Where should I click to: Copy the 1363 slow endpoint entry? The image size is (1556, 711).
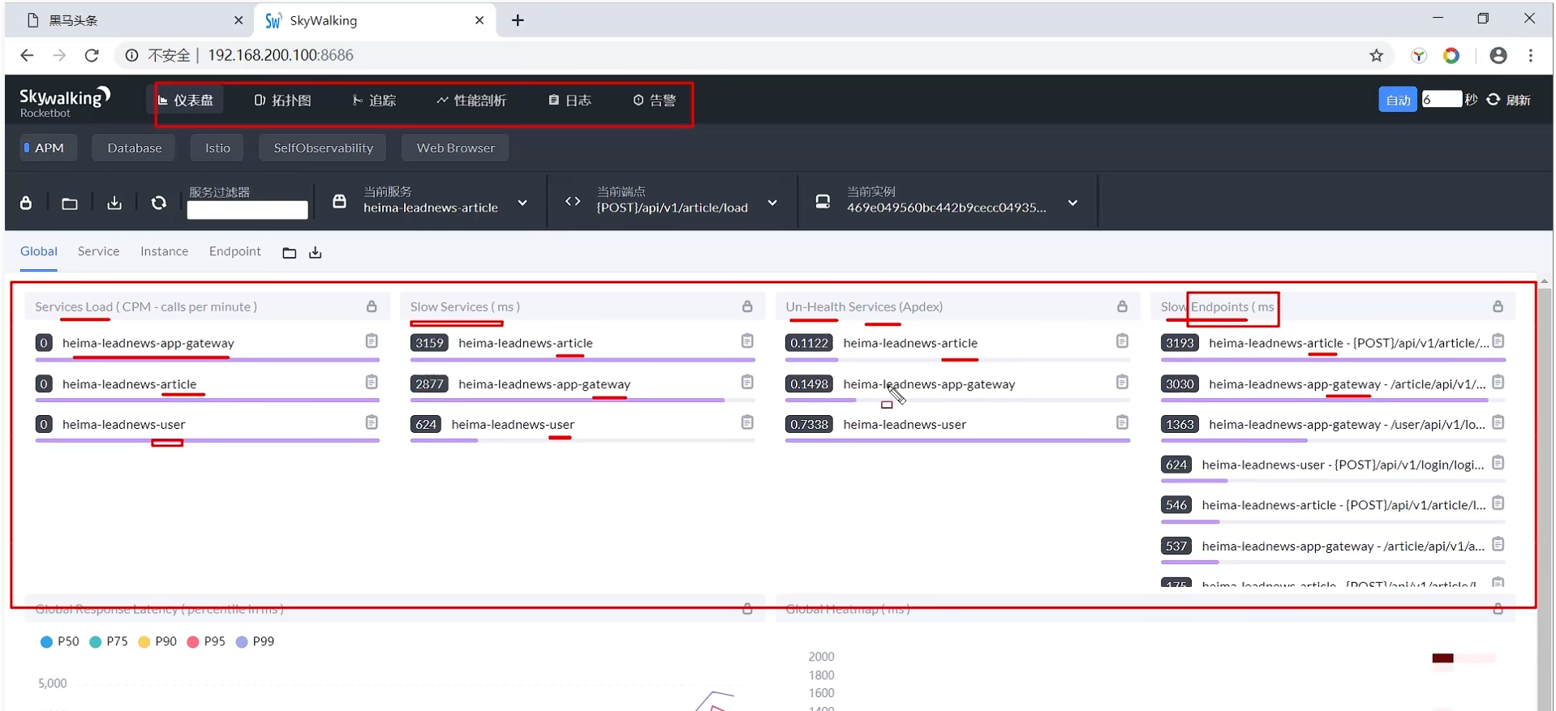click(x=1498, y=422)
